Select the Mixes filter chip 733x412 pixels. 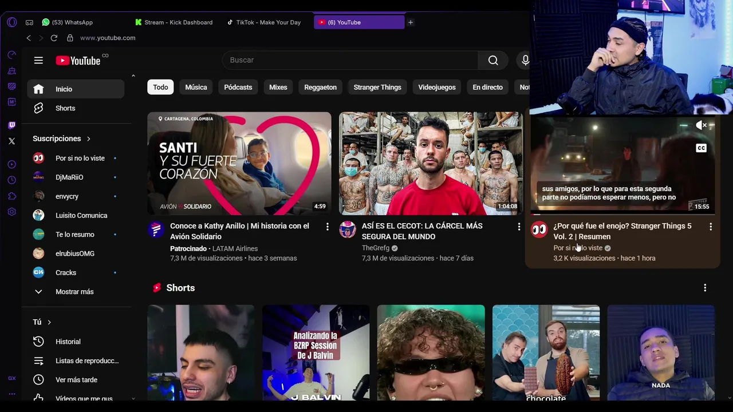278,87
